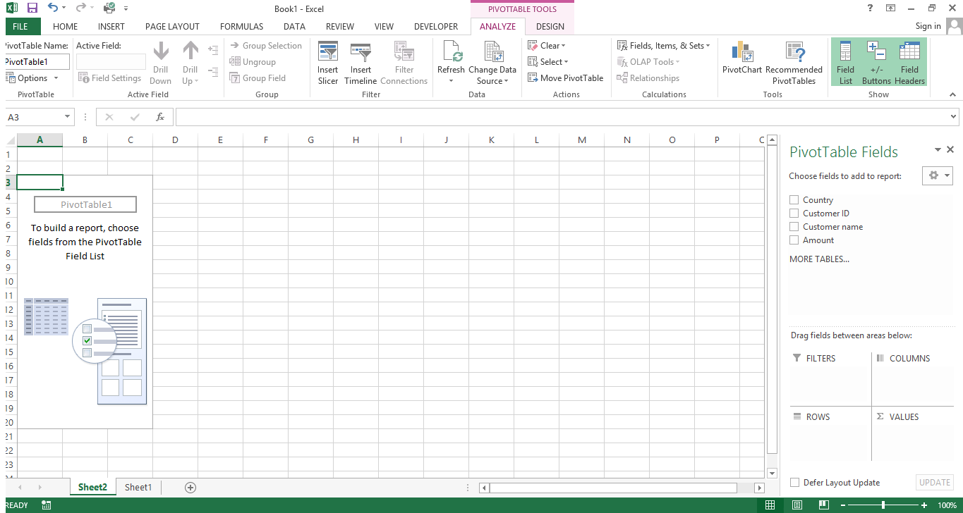The height and width of the screenshot is (513, 963).
Task: Click Sign in link
Action: pos(928,26)
